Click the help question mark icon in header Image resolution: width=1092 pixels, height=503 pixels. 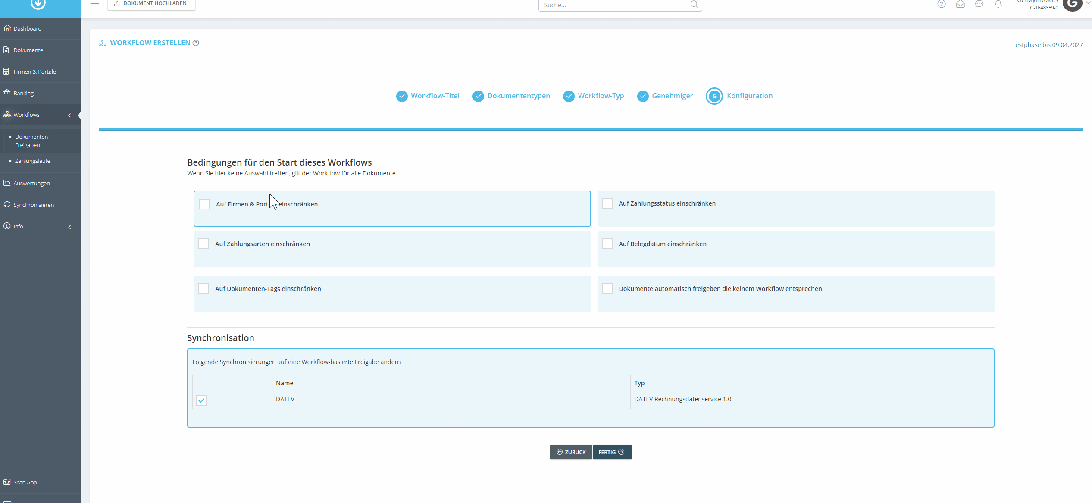point(942,4)
